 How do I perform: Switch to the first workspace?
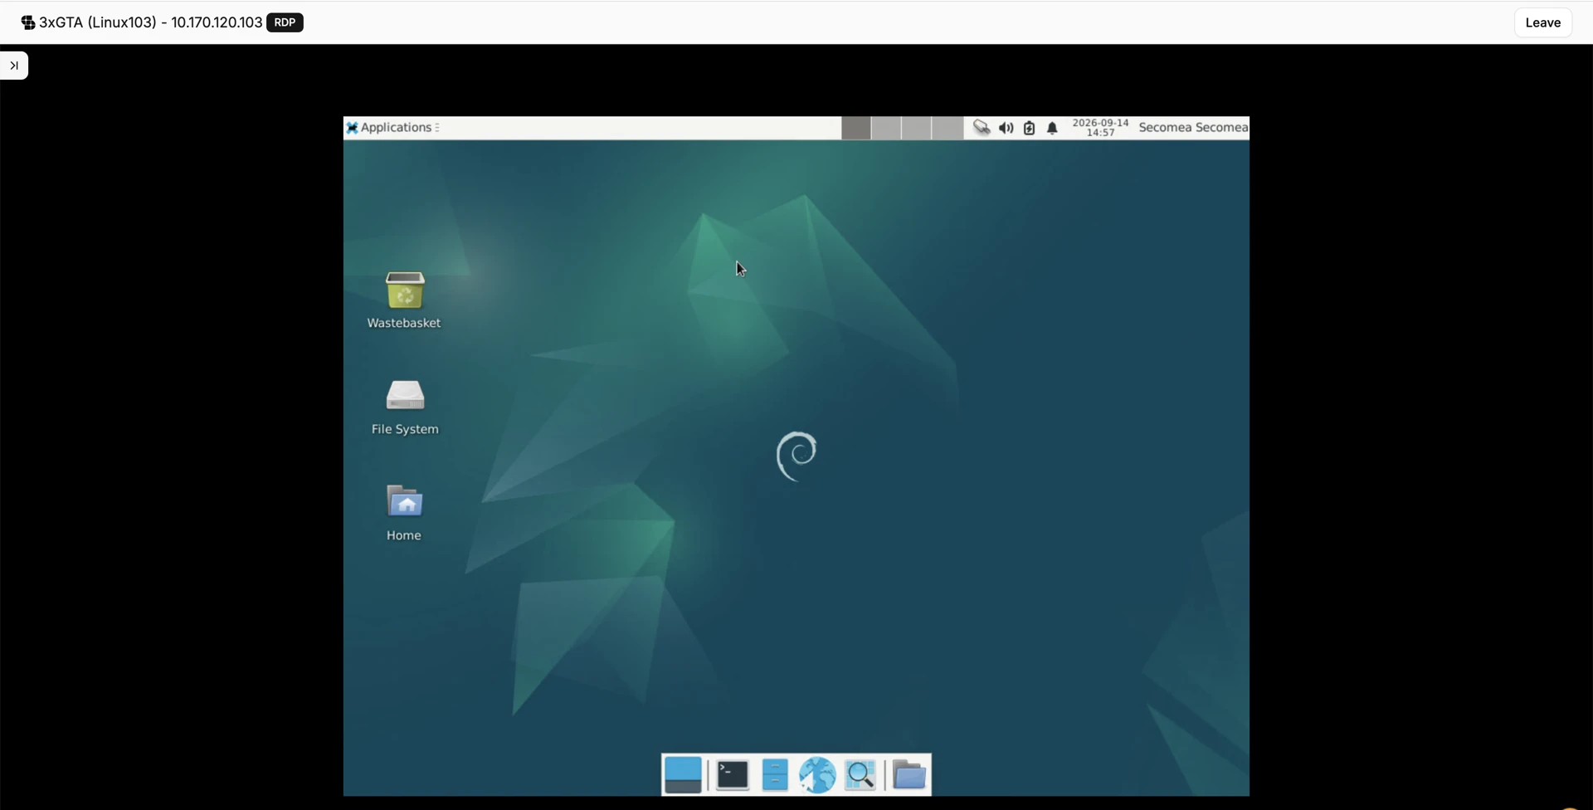point(856,128)
